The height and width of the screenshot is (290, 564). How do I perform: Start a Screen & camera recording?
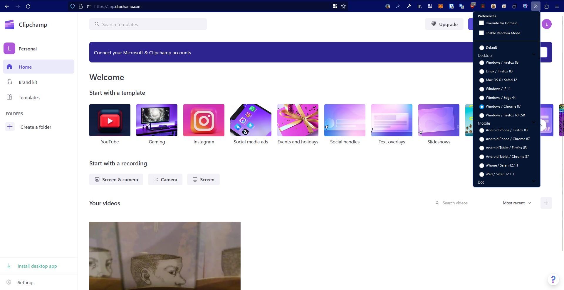[116, 179]
